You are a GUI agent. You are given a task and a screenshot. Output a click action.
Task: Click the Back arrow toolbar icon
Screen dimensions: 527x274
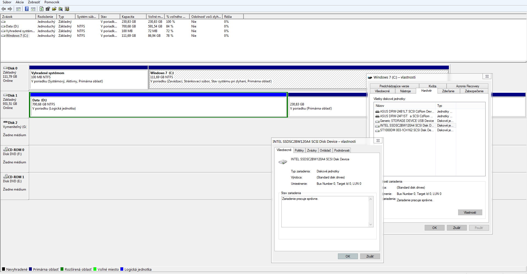[4, 9]
